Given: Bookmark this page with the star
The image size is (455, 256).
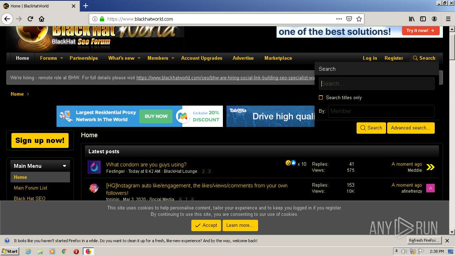Looking at the screenshot, I should click(x=359, y=19).
